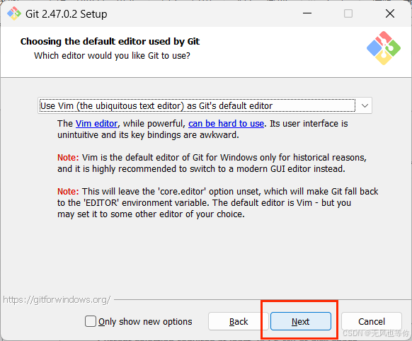Go back to the previous setup page
This screenshot has height=341, width=412.
239,321
